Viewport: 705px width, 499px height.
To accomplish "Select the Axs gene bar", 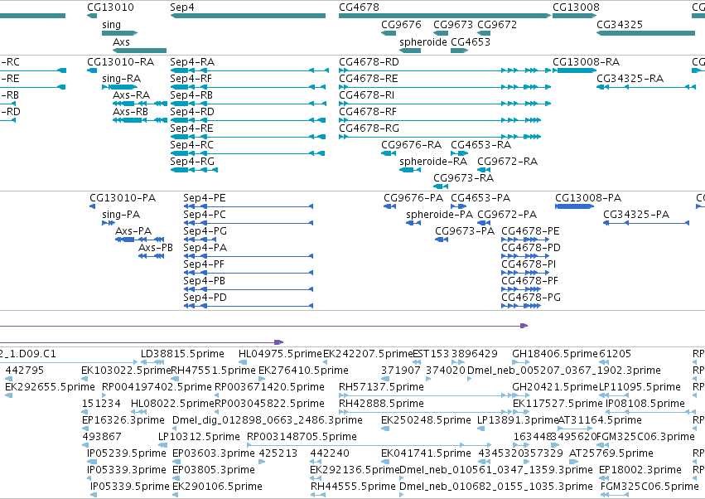I will [139, 51].
